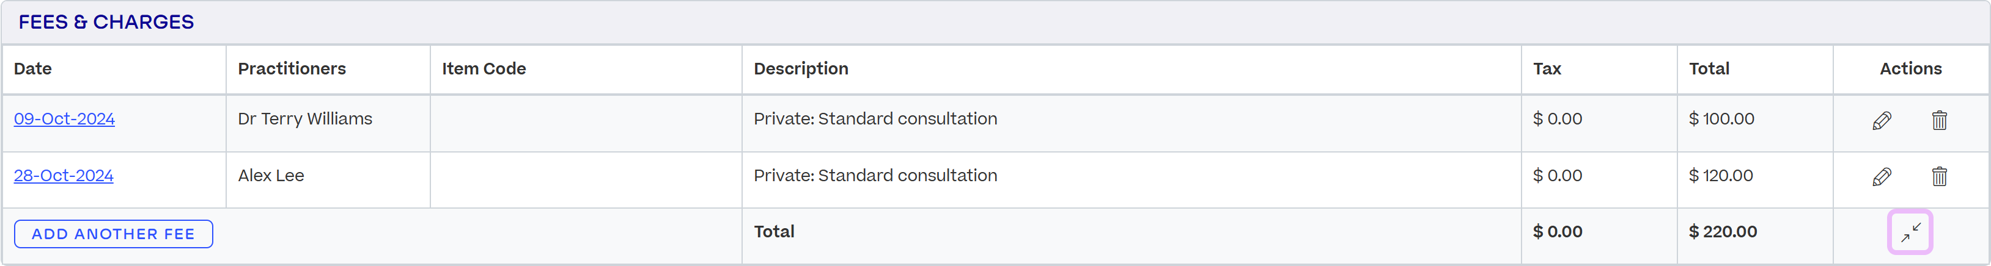1991x266 pixels.
Task: Delete the Alex Lee fee entry
Action: [1938, 176]
